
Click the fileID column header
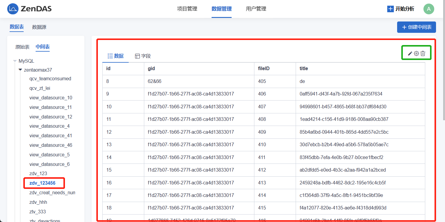(264, 69)
